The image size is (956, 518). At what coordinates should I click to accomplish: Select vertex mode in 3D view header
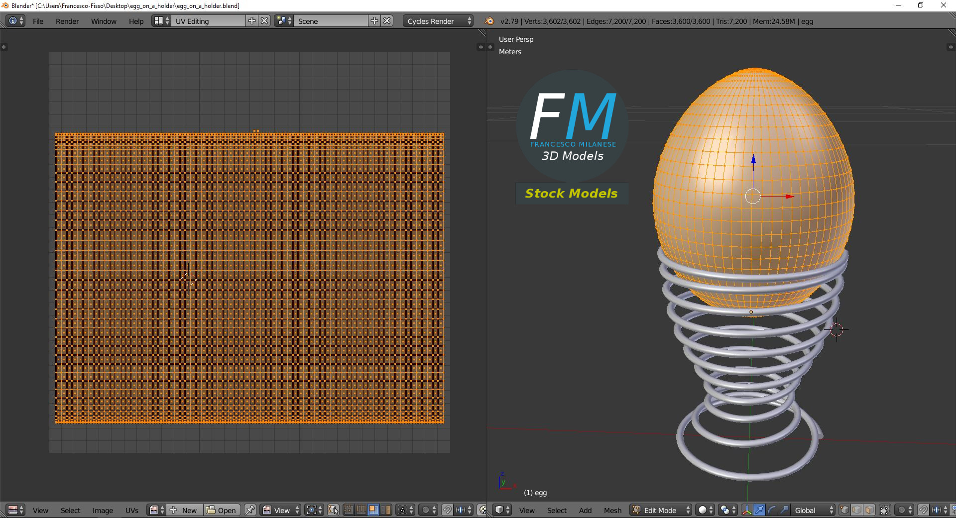(844, 510)
